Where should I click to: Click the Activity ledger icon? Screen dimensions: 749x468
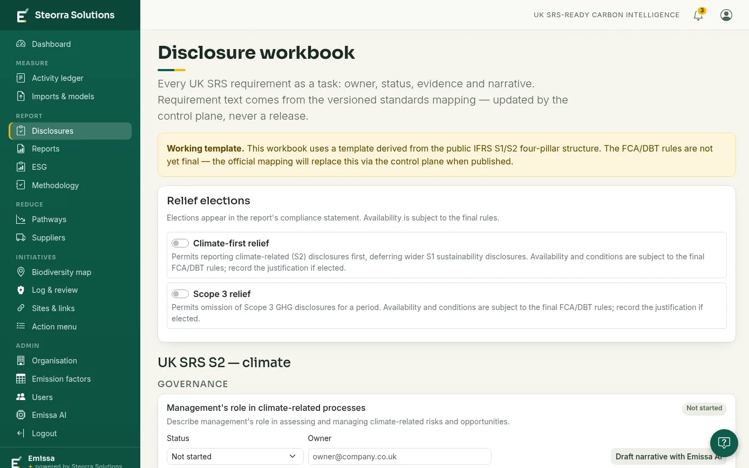pos(21,78)
